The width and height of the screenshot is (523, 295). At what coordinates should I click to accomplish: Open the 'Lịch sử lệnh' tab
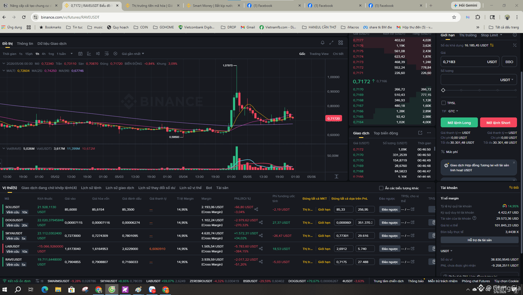pyautogui.click(x=91, y=188)
